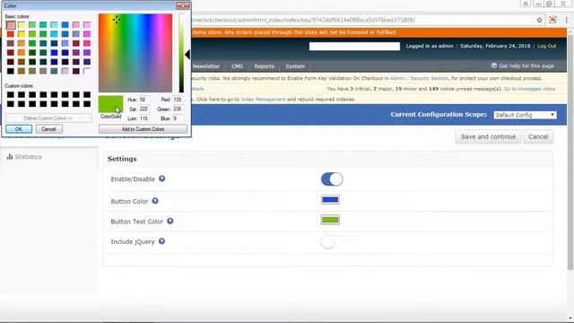The height and width of the screenshot is (323, 574).
Task: Click Go to messages inbox link
Action: 530,89
